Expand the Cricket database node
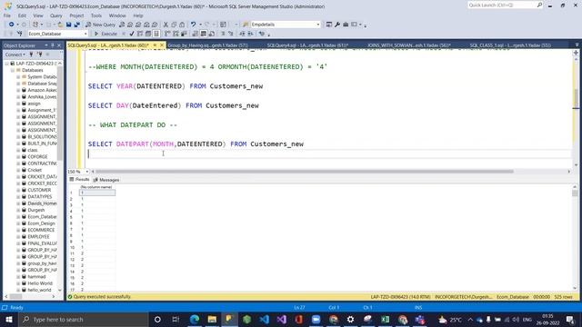This screenshot has height=327, width=582. [18, 170]
